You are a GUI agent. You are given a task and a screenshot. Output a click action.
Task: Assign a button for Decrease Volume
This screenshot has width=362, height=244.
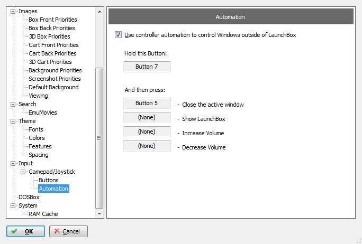tap(147, 146)
